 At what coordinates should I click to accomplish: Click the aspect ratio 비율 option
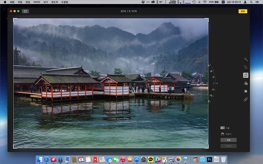225,128
